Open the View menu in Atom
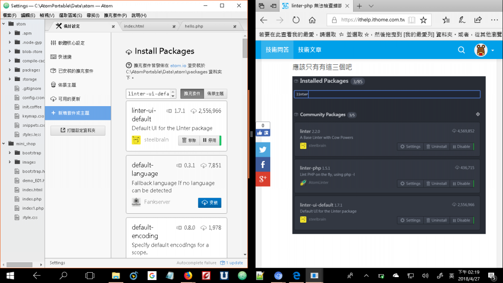503x283 pixels. coord(47,15)
